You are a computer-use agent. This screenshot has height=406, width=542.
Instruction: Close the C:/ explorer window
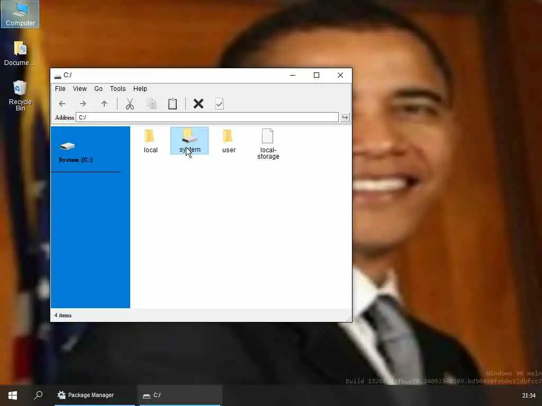click(340, 75)
